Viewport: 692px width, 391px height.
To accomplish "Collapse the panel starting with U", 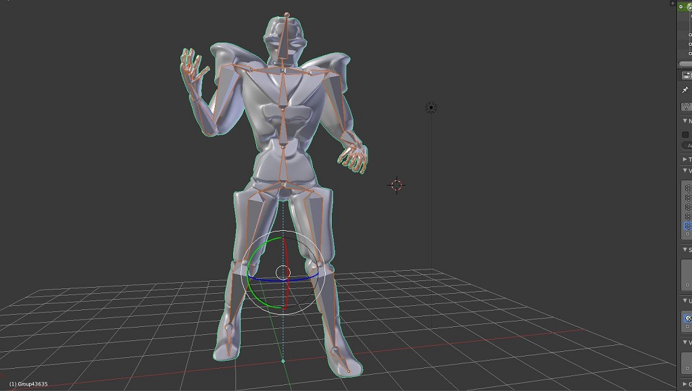I will click(685, 301).
